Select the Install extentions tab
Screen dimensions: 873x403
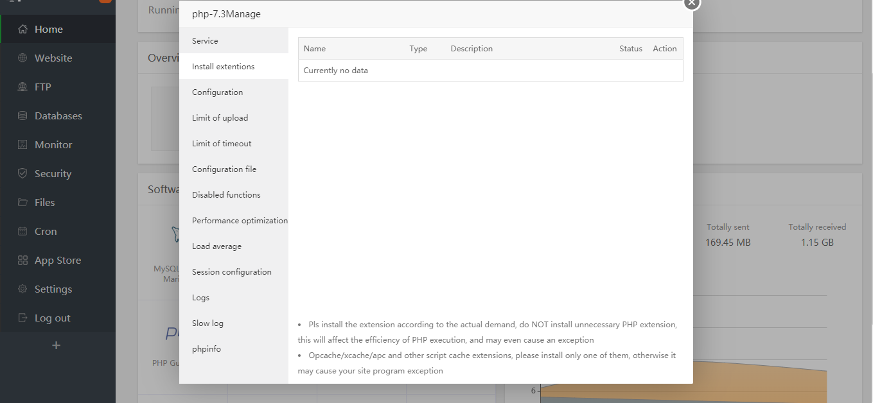(234, 66)
